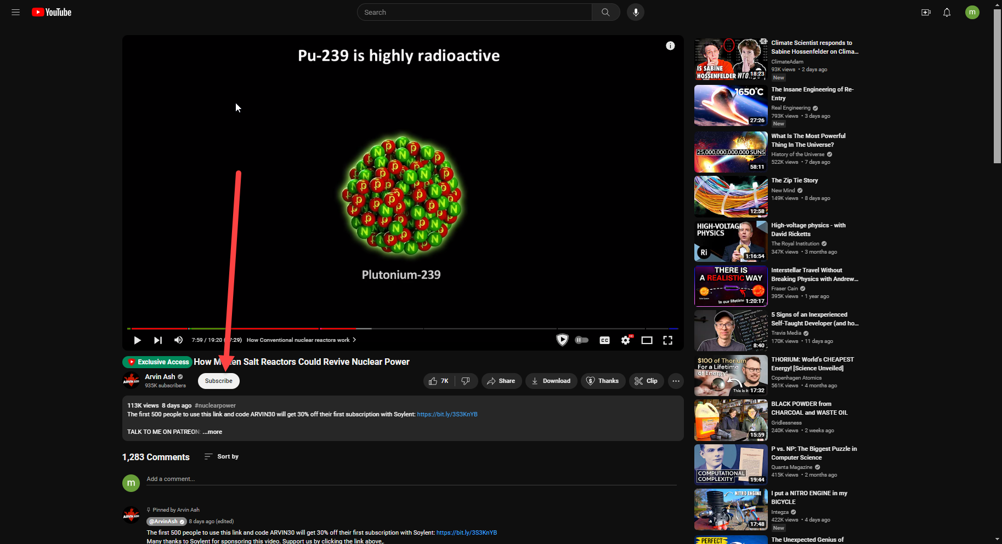Open more actions three-dot menu
This screenshot has width=1002, height=544.
coord(676,381)
